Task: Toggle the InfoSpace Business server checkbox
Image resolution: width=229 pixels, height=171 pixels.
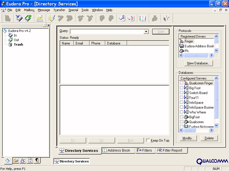Action: 181,107
